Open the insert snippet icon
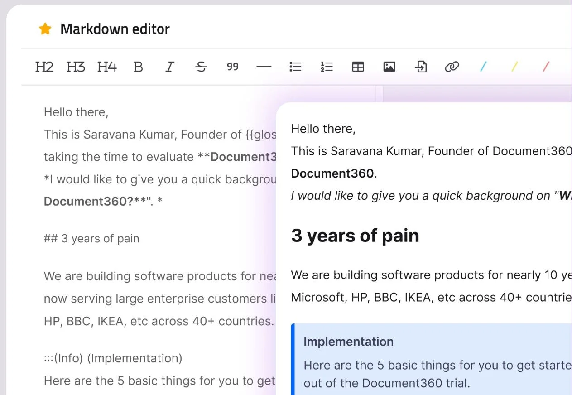The height and width of the screenshot is (395, 572). (x=421, y=67)
